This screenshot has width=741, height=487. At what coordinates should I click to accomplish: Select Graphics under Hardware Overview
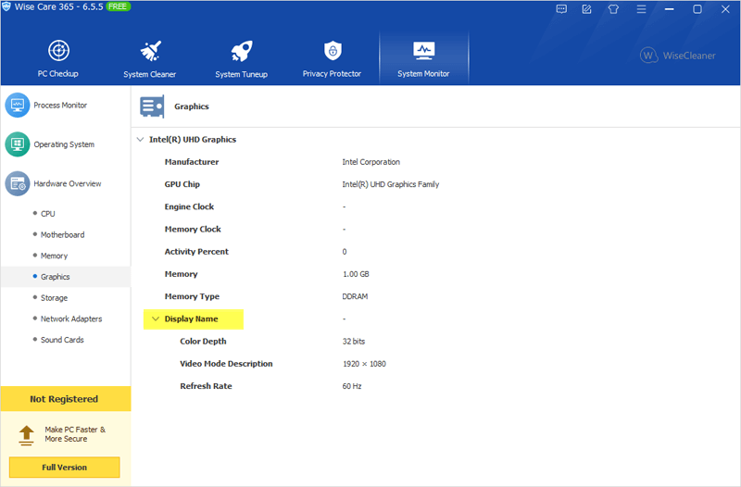click(55, 277)
